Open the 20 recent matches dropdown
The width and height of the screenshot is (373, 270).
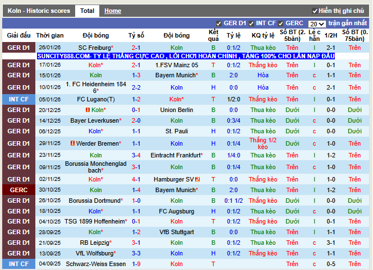317,24
